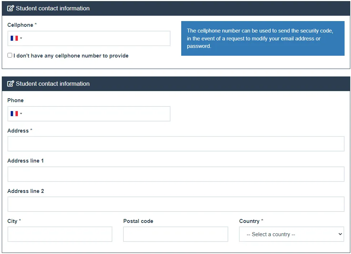This screenshot has width=351, height=254.
Task: Click the French flag in the Cellphone field
Action: [14, 38]
